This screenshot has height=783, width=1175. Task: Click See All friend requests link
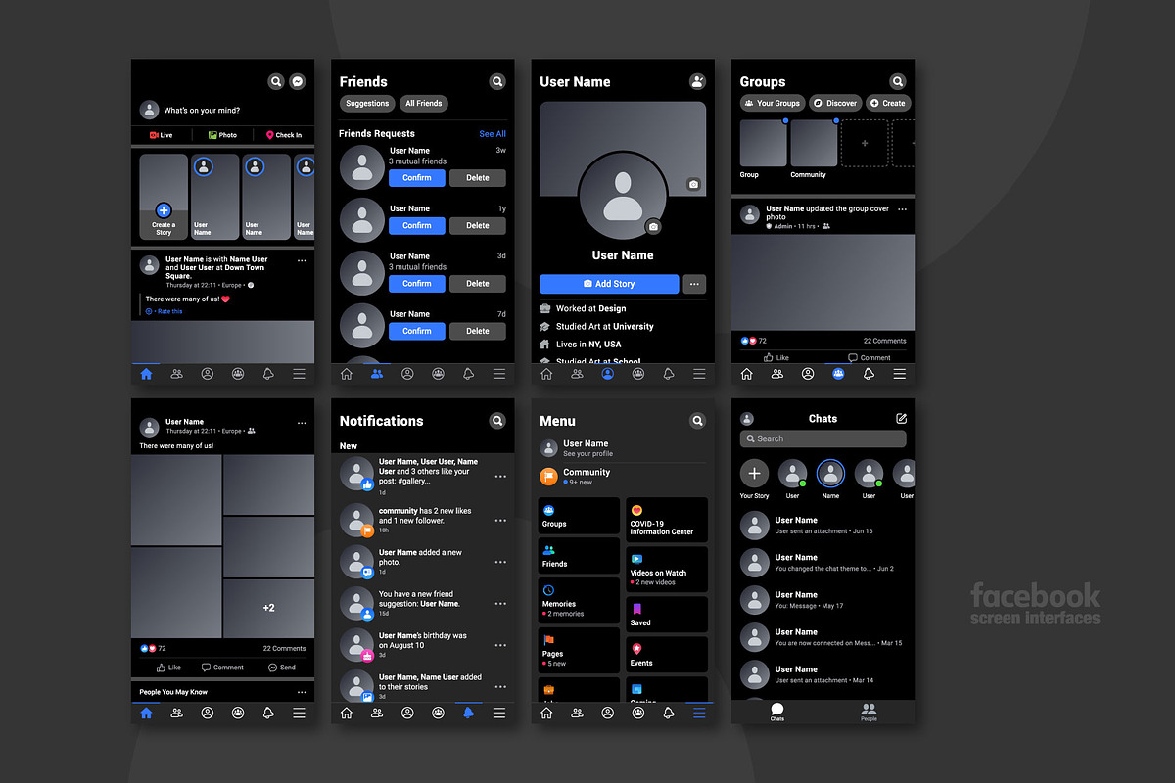493,134
